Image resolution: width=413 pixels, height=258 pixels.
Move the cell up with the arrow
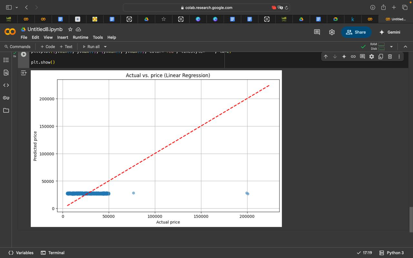click(326, 56)
